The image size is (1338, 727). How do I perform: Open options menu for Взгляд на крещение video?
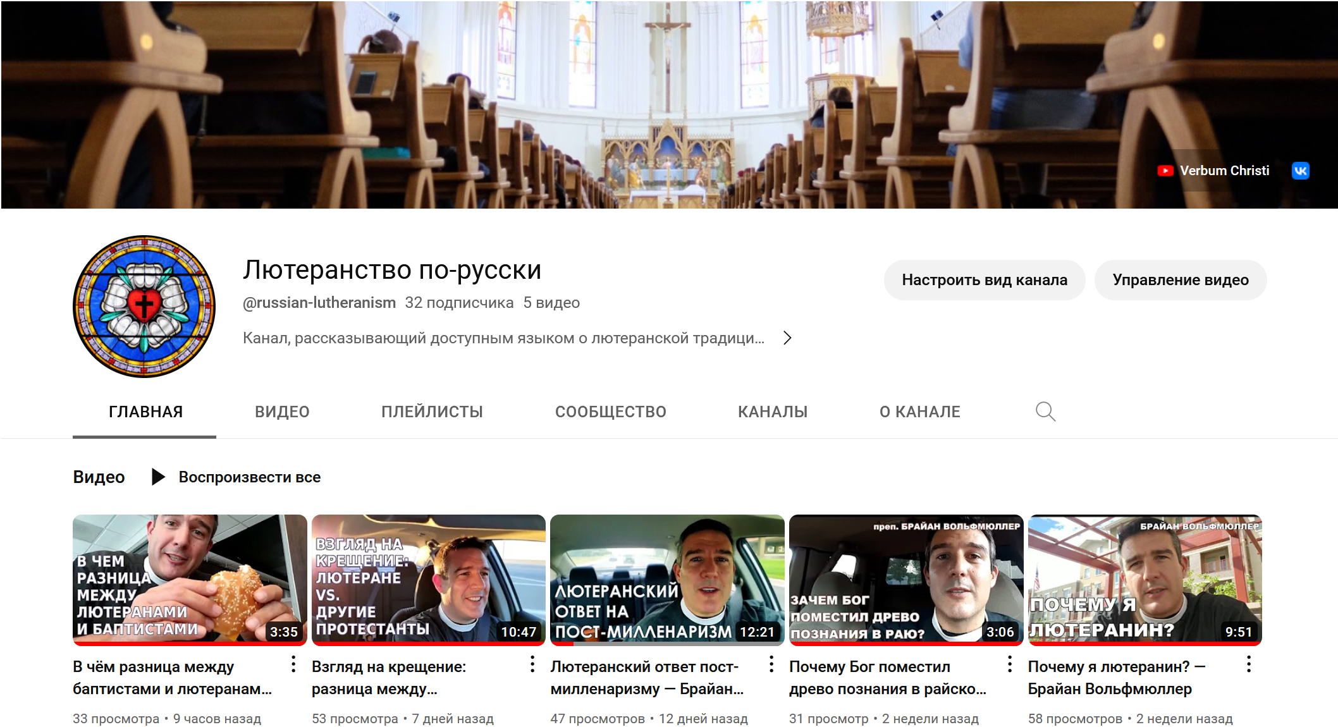pos(532,664)
